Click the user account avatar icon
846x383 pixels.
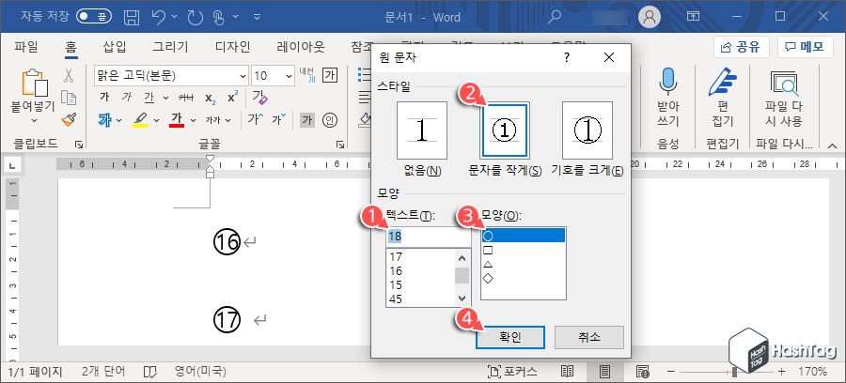(650, 17)
